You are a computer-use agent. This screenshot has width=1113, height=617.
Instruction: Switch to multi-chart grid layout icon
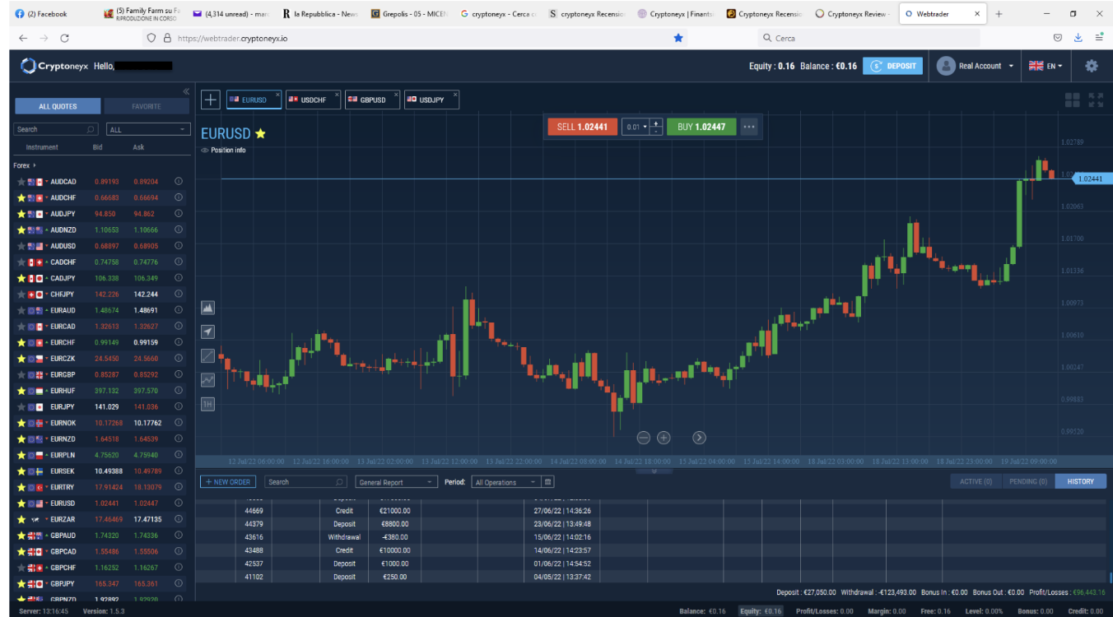(1073, 100)
